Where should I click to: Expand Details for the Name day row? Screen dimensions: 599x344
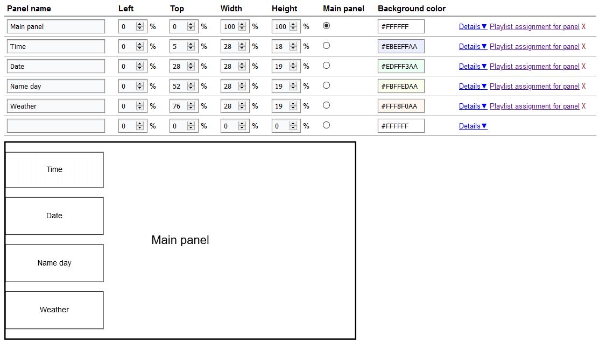pos(473,86)
